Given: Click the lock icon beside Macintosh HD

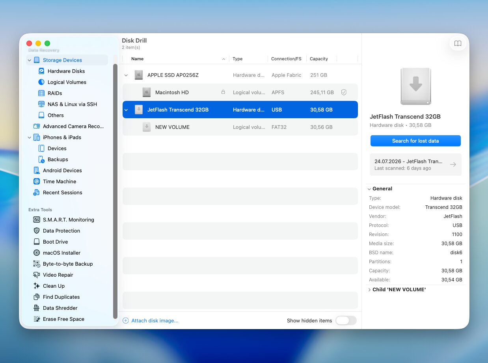Looking at the screenshot, I should pos(223,92).
